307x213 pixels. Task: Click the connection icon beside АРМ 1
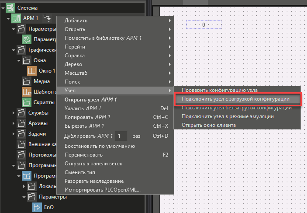coord(47,18)
